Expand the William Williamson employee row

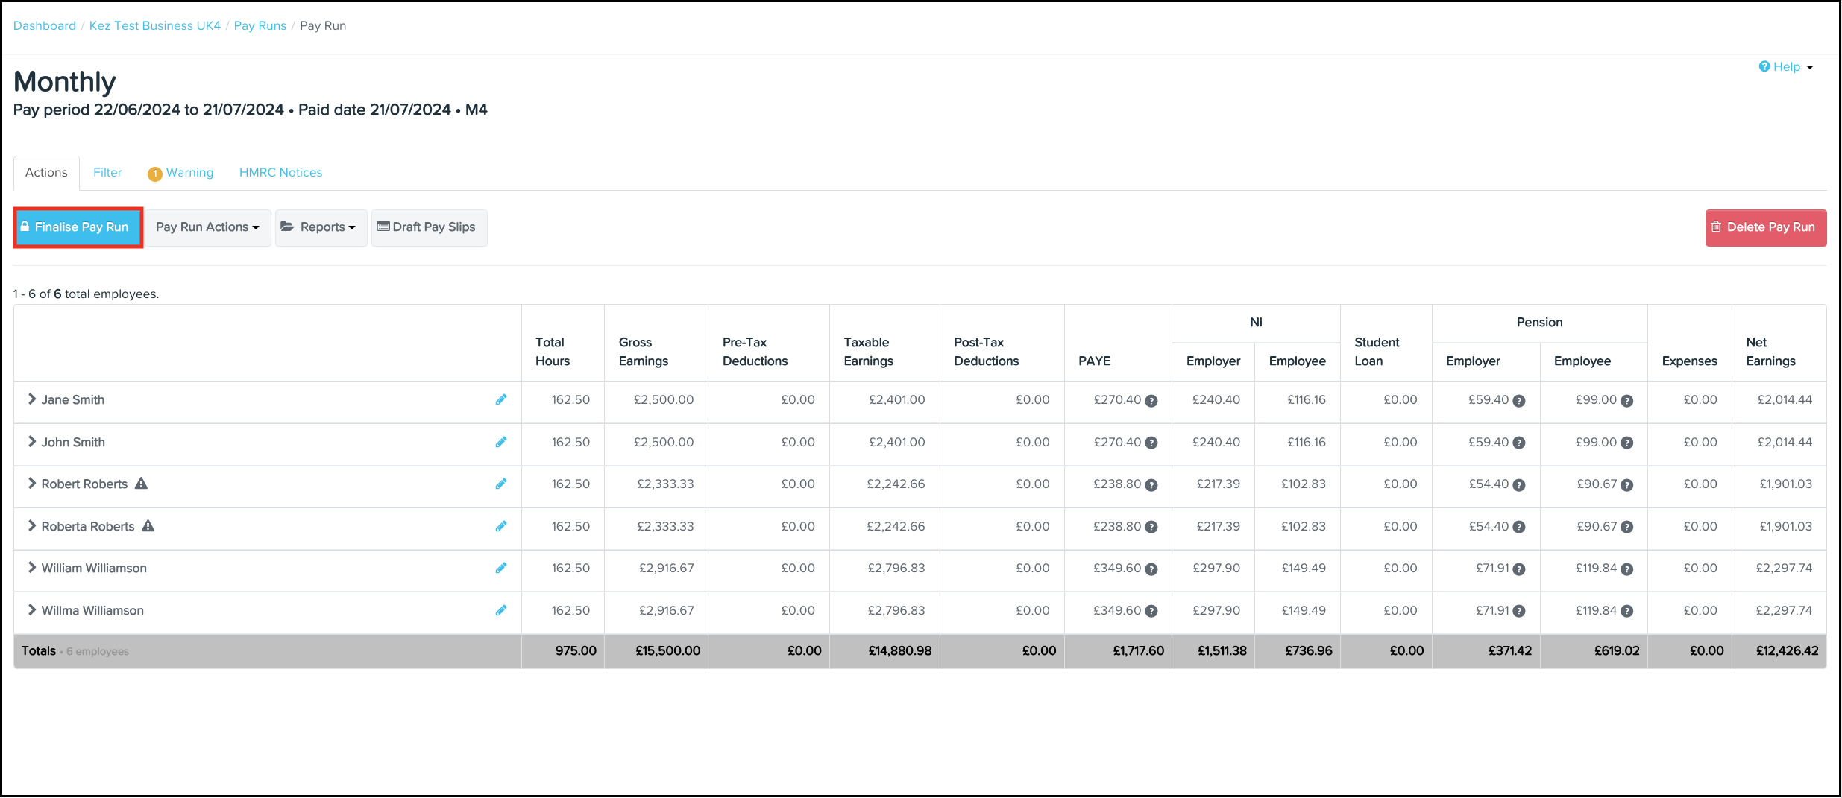32,568
